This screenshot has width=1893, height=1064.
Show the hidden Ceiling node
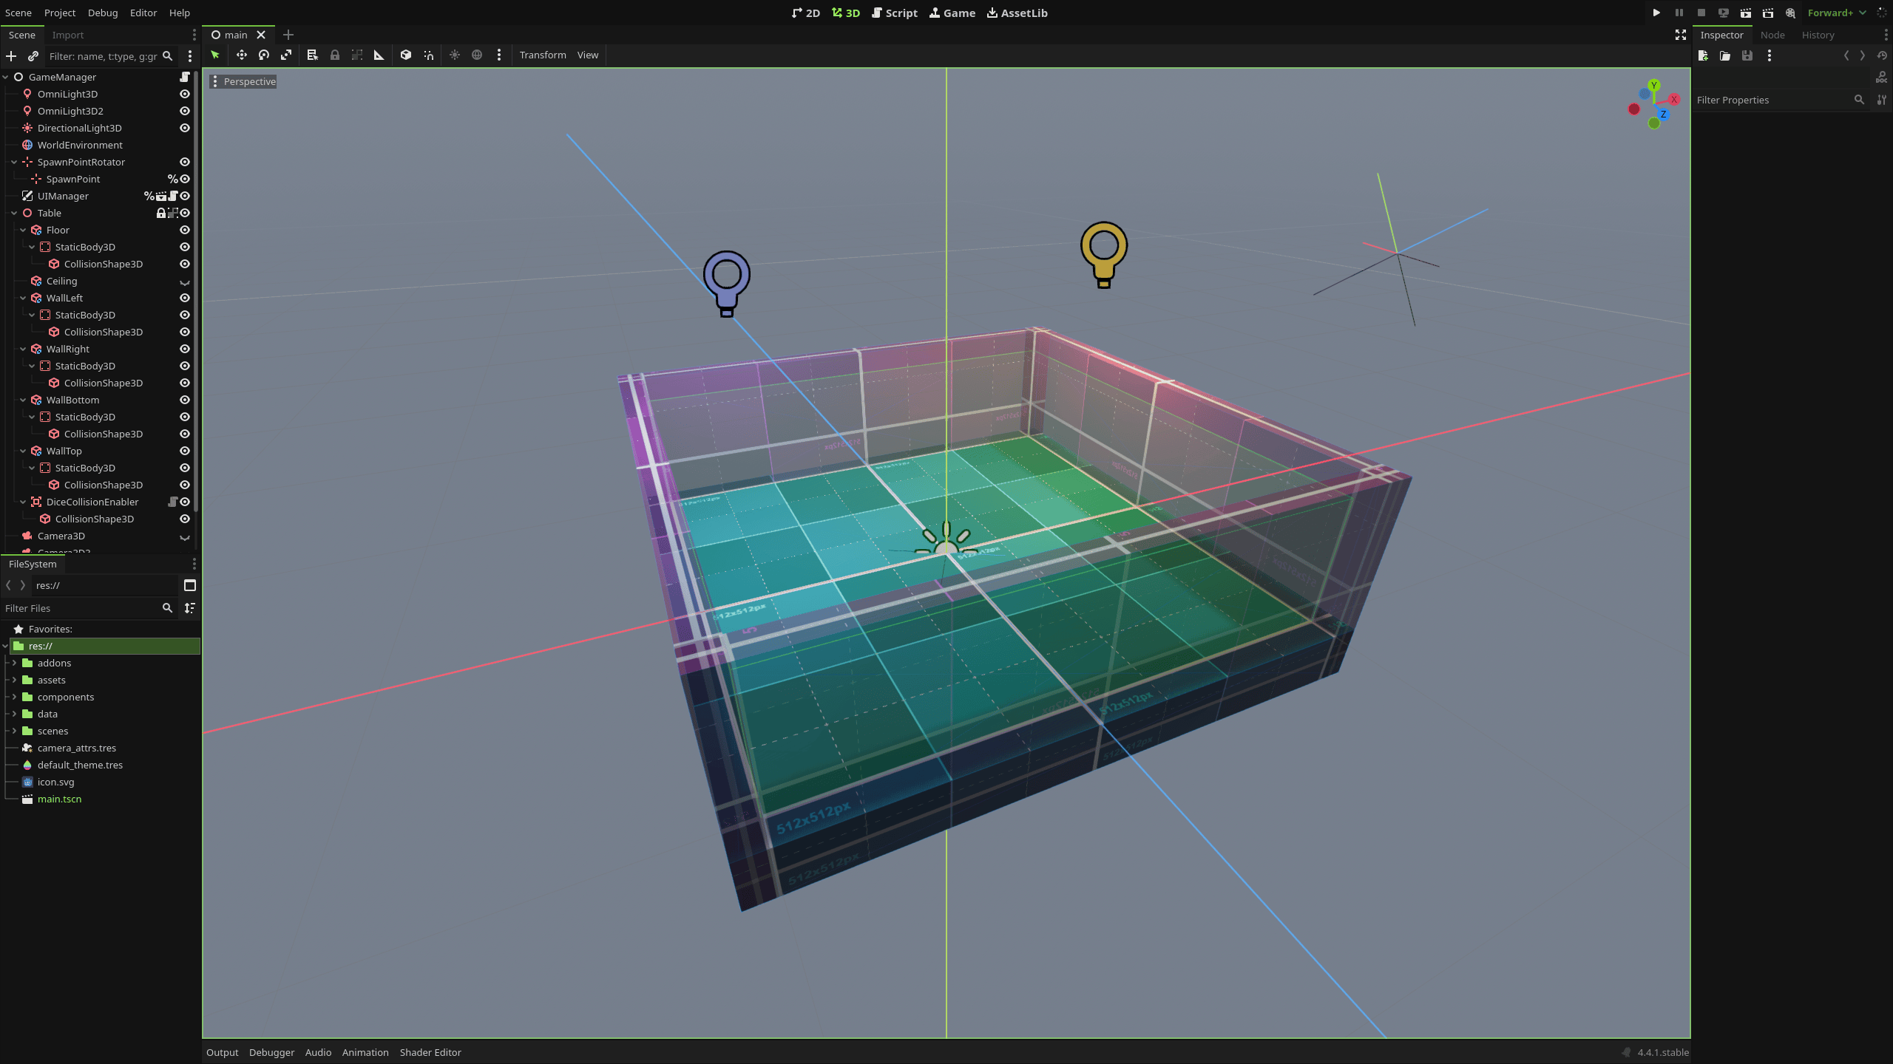pos(185,282)
